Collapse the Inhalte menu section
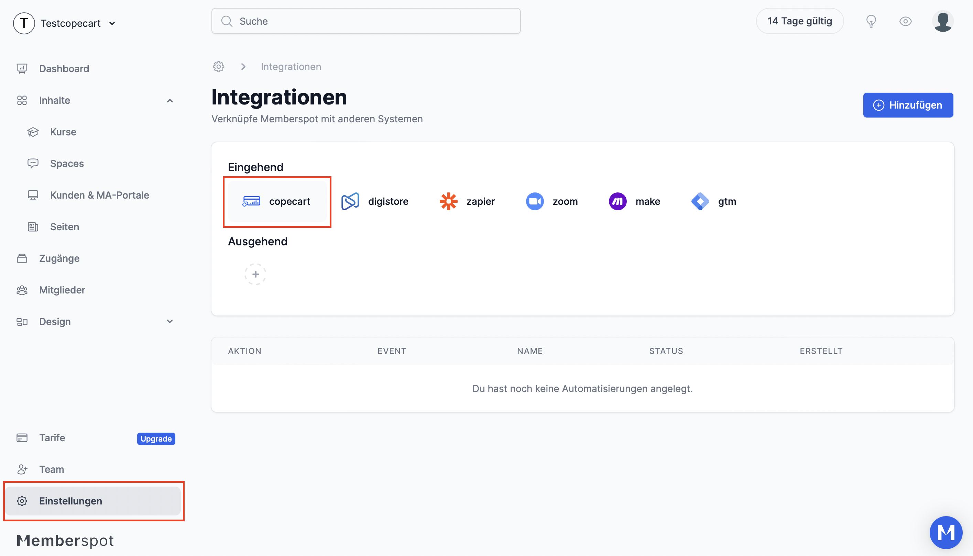This screenshot has width=973, height=556. (170, 100)
